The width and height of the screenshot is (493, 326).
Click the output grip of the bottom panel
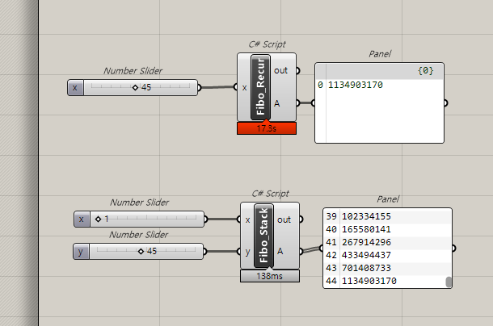453,249
